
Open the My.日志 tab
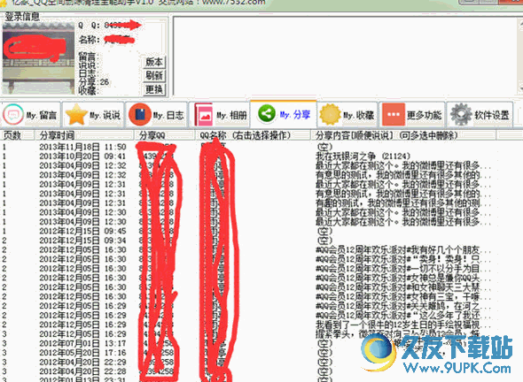pos(156,115)
